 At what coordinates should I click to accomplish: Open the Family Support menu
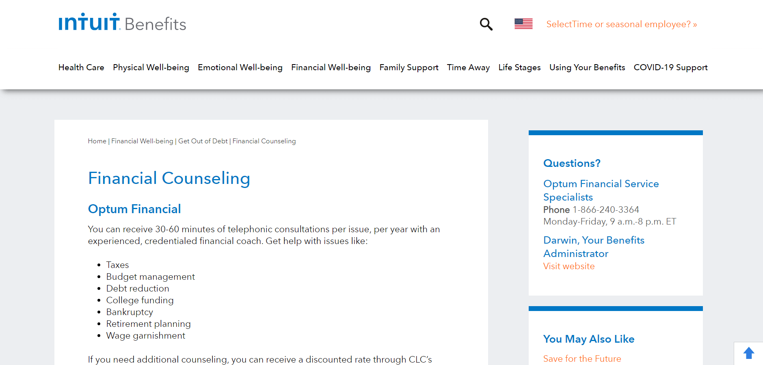(409, 67)
